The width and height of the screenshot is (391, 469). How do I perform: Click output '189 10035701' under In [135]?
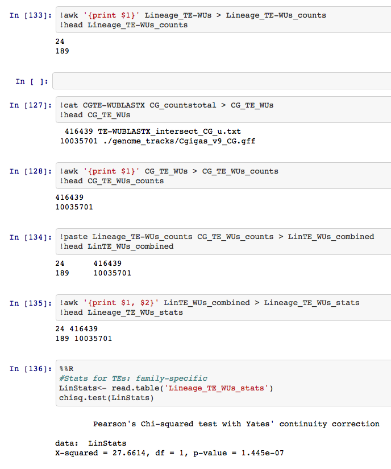click(84, 338)
